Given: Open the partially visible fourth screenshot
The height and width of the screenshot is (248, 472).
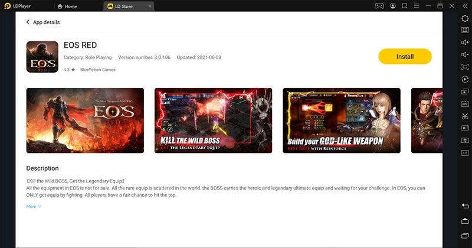Looking at the screenshot, I should pyautogui.click(x=427, y=120).
